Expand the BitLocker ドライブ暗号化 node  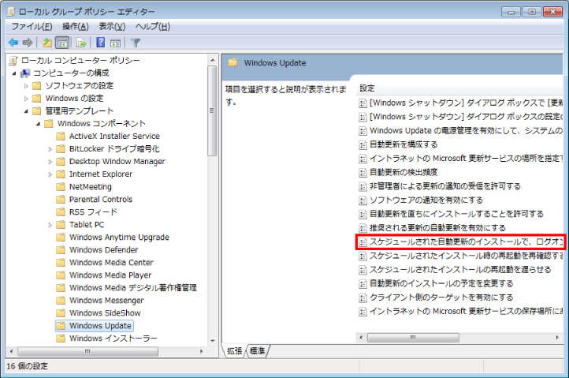pos(50,149)
